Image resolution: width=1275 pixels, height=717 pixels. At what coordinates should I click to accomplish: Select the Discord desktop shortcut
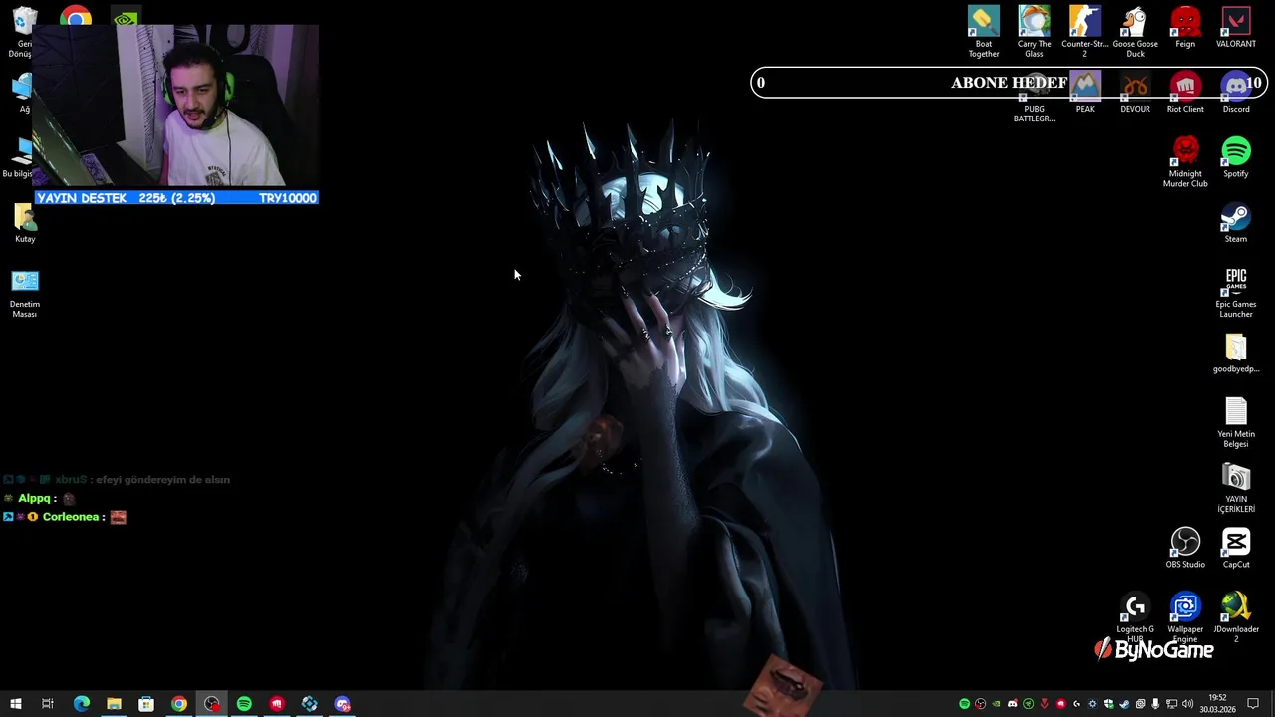[1236, 93]
